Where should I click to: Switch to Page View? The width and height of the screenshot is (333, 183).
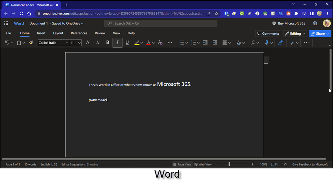[x=182, y=164]
